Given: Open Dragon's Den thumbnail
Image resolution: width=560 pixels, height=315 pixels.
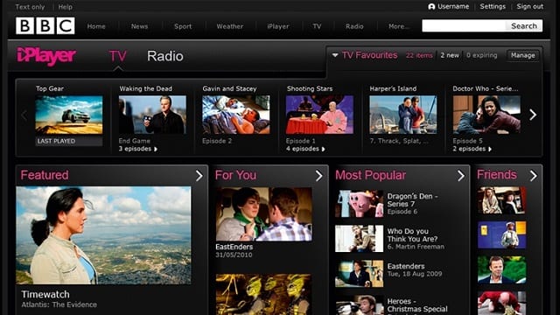Looking at the screenshot, I should [x=360, y=204].
